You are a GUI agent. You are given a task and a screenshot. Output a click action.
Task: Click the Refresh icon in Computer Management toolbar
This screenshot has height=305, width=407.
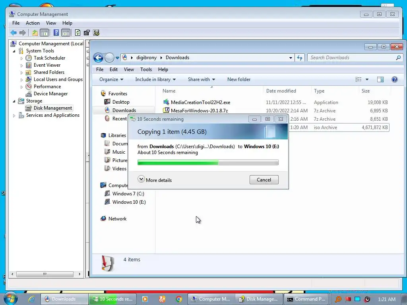point(78,33)
